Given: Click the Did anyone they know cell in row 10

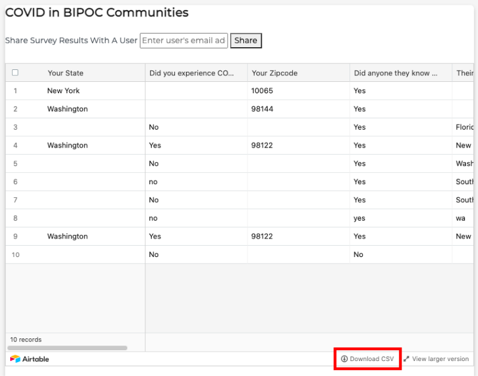Looking at the screenshot, I should click(x=401, y=255).
